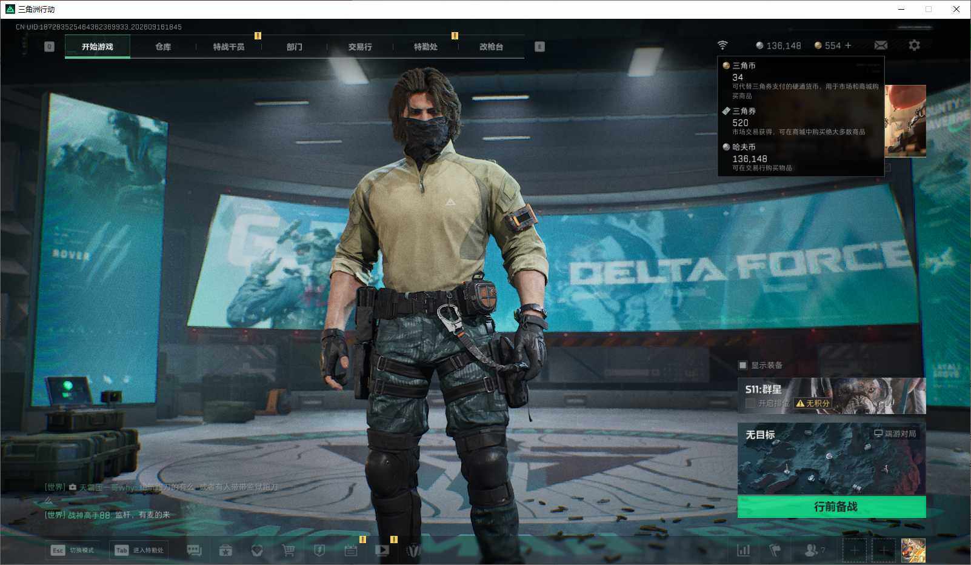
Task: Open the mail envelope icon
Action: pyautogui.click(x=881, y=45)
